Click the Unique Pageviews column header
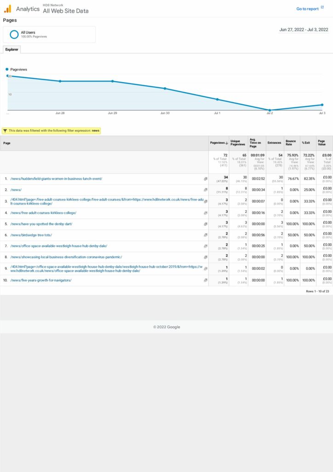The image size is (333, 472). click(238, 143)
